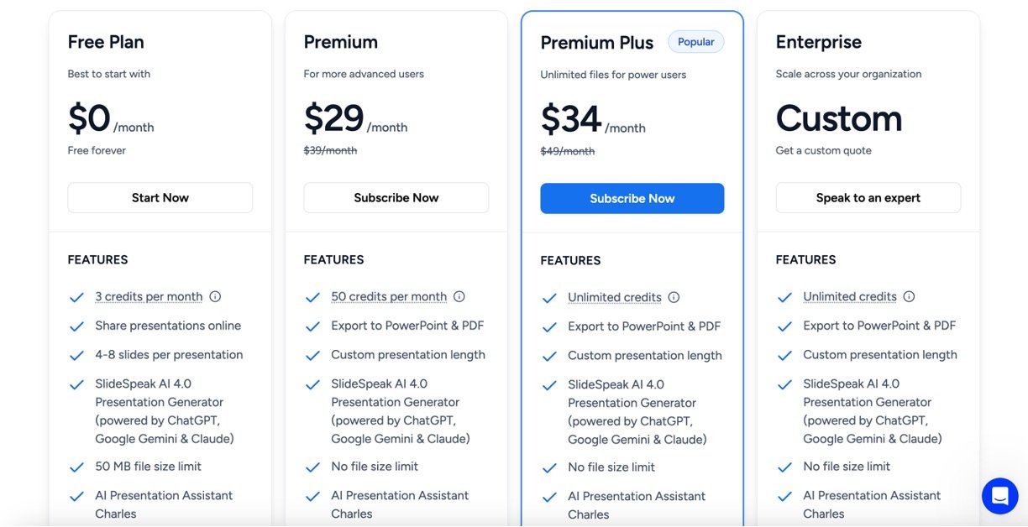This screenshot has width=1028, height=527.
Task: Click the Enterprise plan heading
Action: 818,42
